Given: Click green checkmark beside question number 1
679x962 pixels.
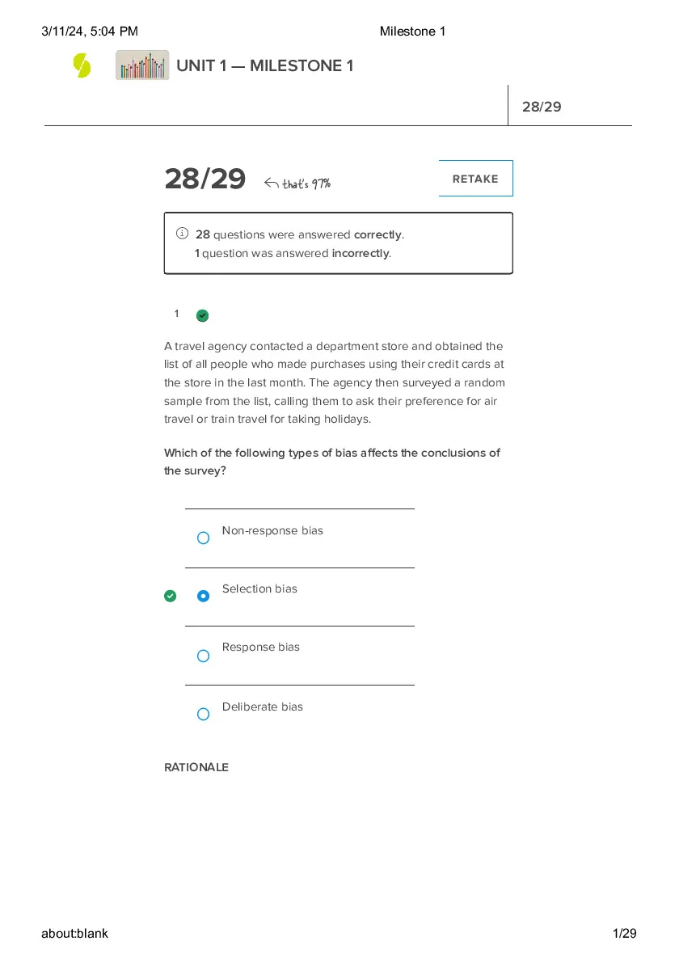Looking at the screenshot, I should [202, 315].
